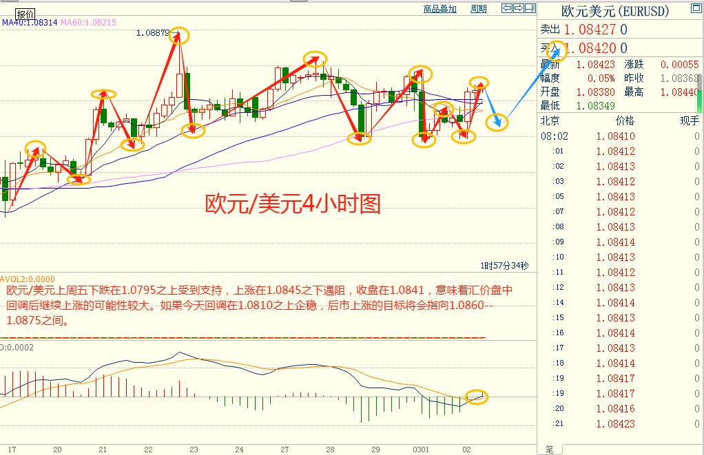Click the 最低 value 1.08349
Viewport: 704px width, 455px height.
click(x=595, y=106)
